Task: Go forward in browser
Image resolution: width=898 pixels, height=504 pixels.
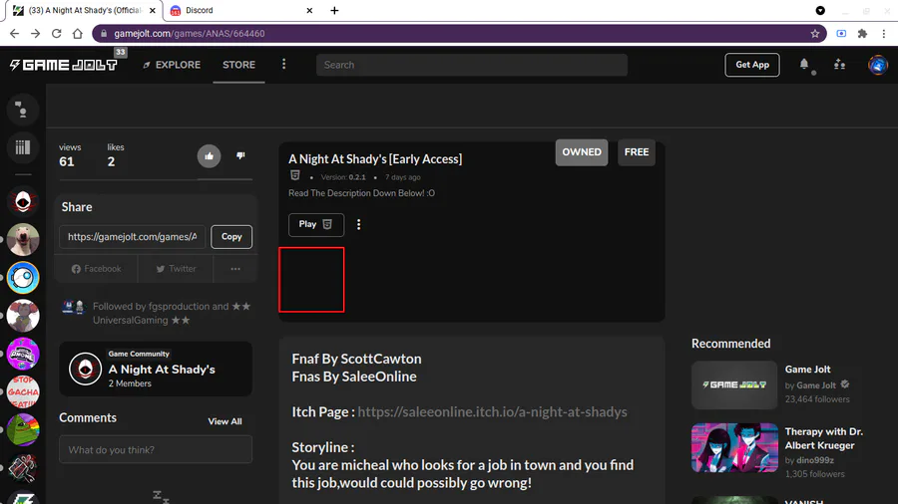Action: tap(36, 34)
